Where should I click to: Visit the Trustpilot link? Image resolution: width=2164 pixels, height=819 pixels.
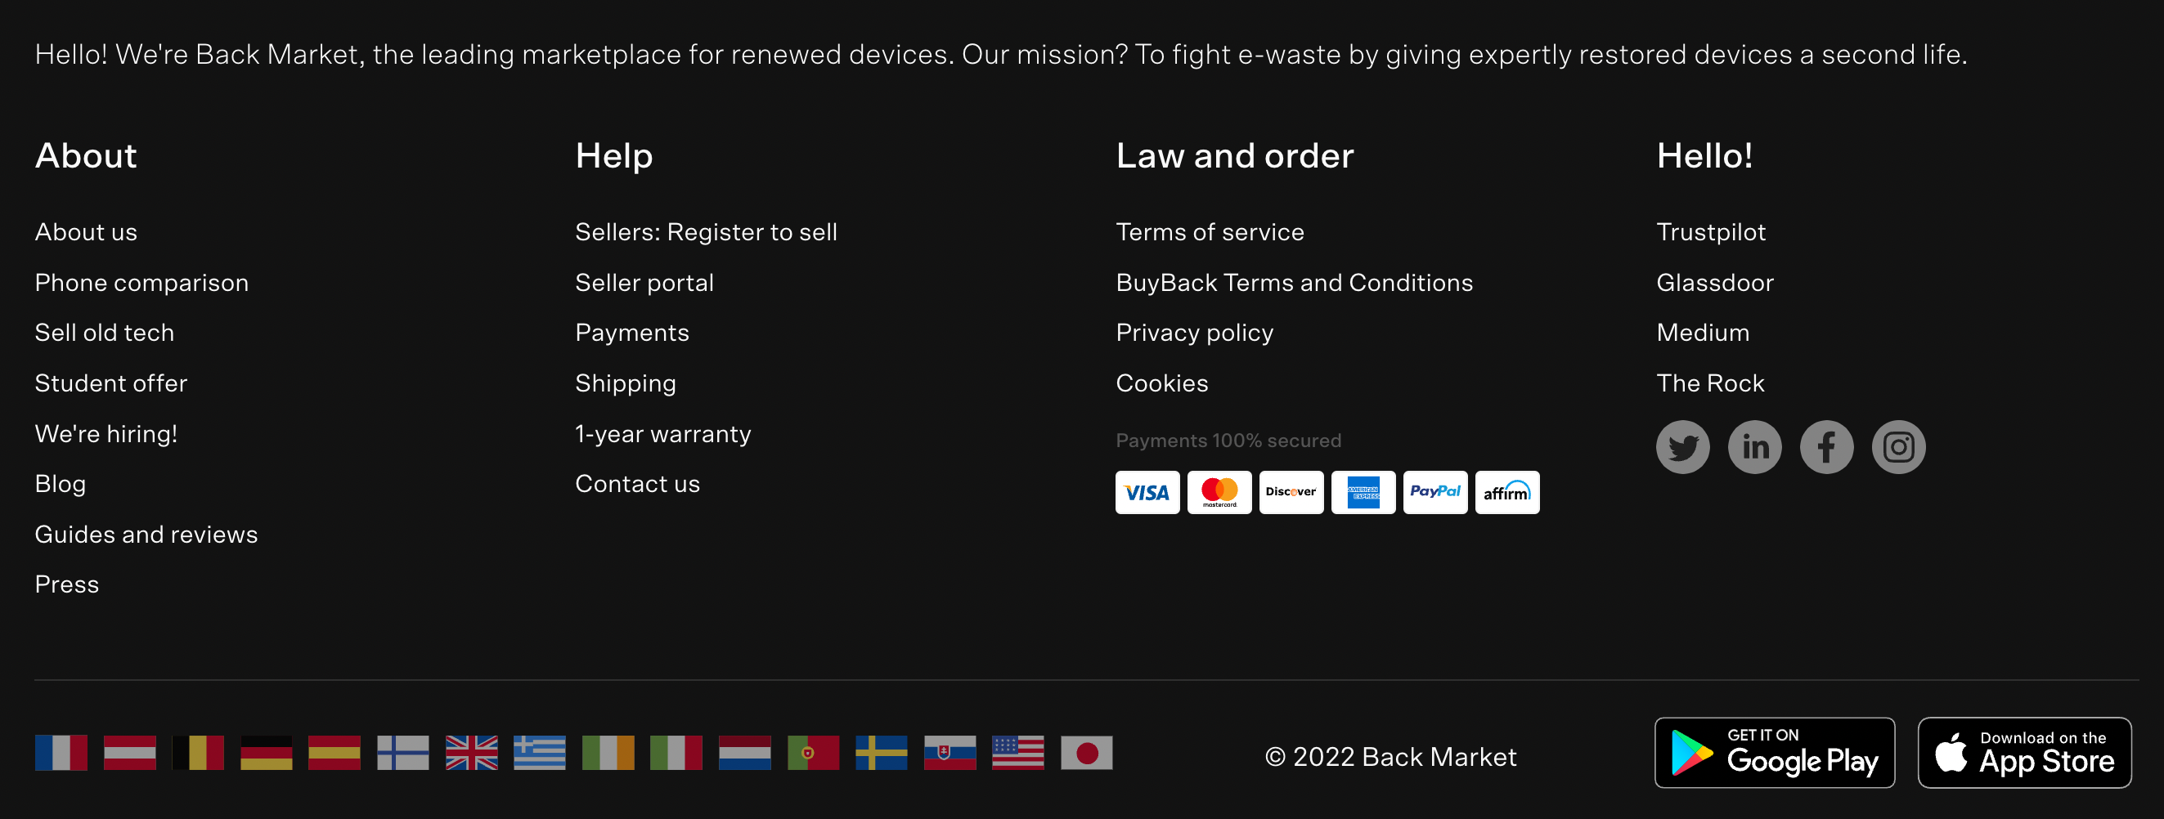point(1710,233)
